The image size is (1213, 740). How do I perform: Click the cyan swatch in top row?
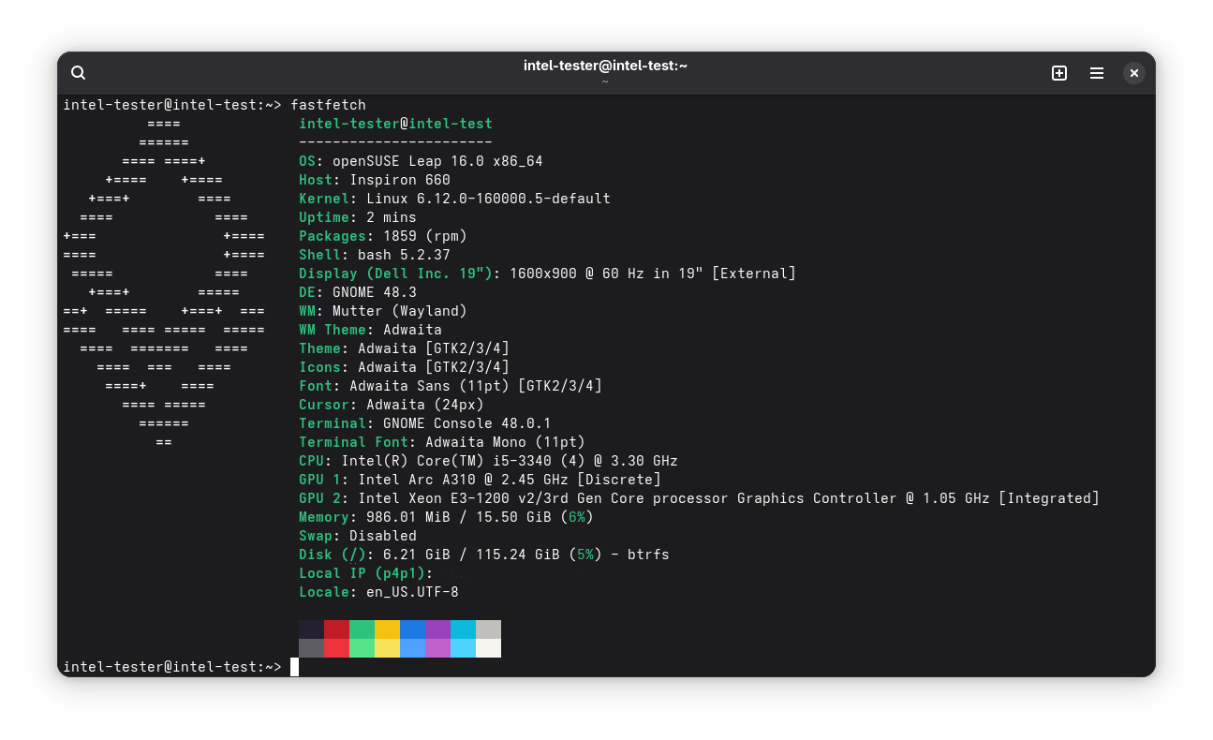(463, 629)
